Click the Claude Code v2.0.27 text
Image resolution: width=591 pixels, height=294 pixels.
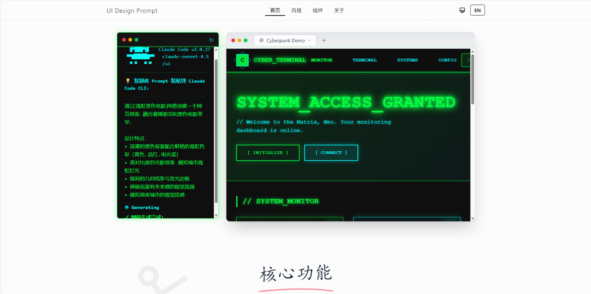tap(184, 49)
